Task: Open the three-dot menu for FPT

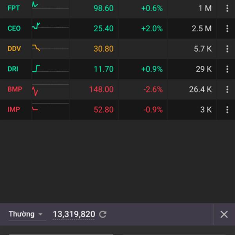Action: tap(227, 8)
